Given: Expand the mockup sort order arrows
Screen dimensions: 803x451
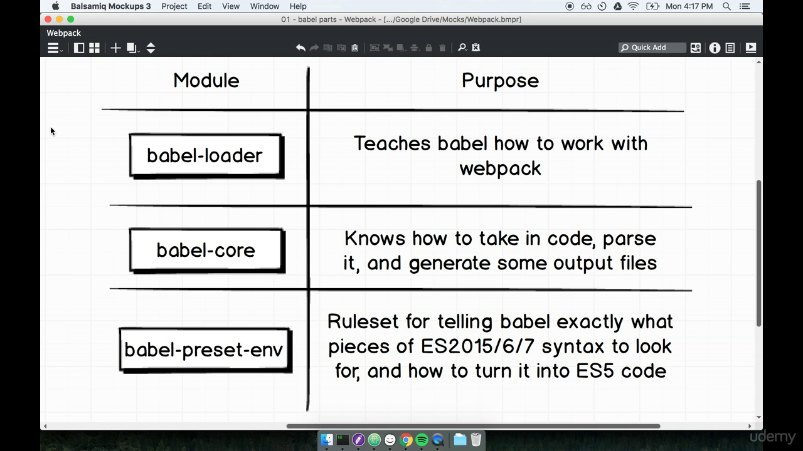Looking at the screenshot, I should [x=151, y=48].
